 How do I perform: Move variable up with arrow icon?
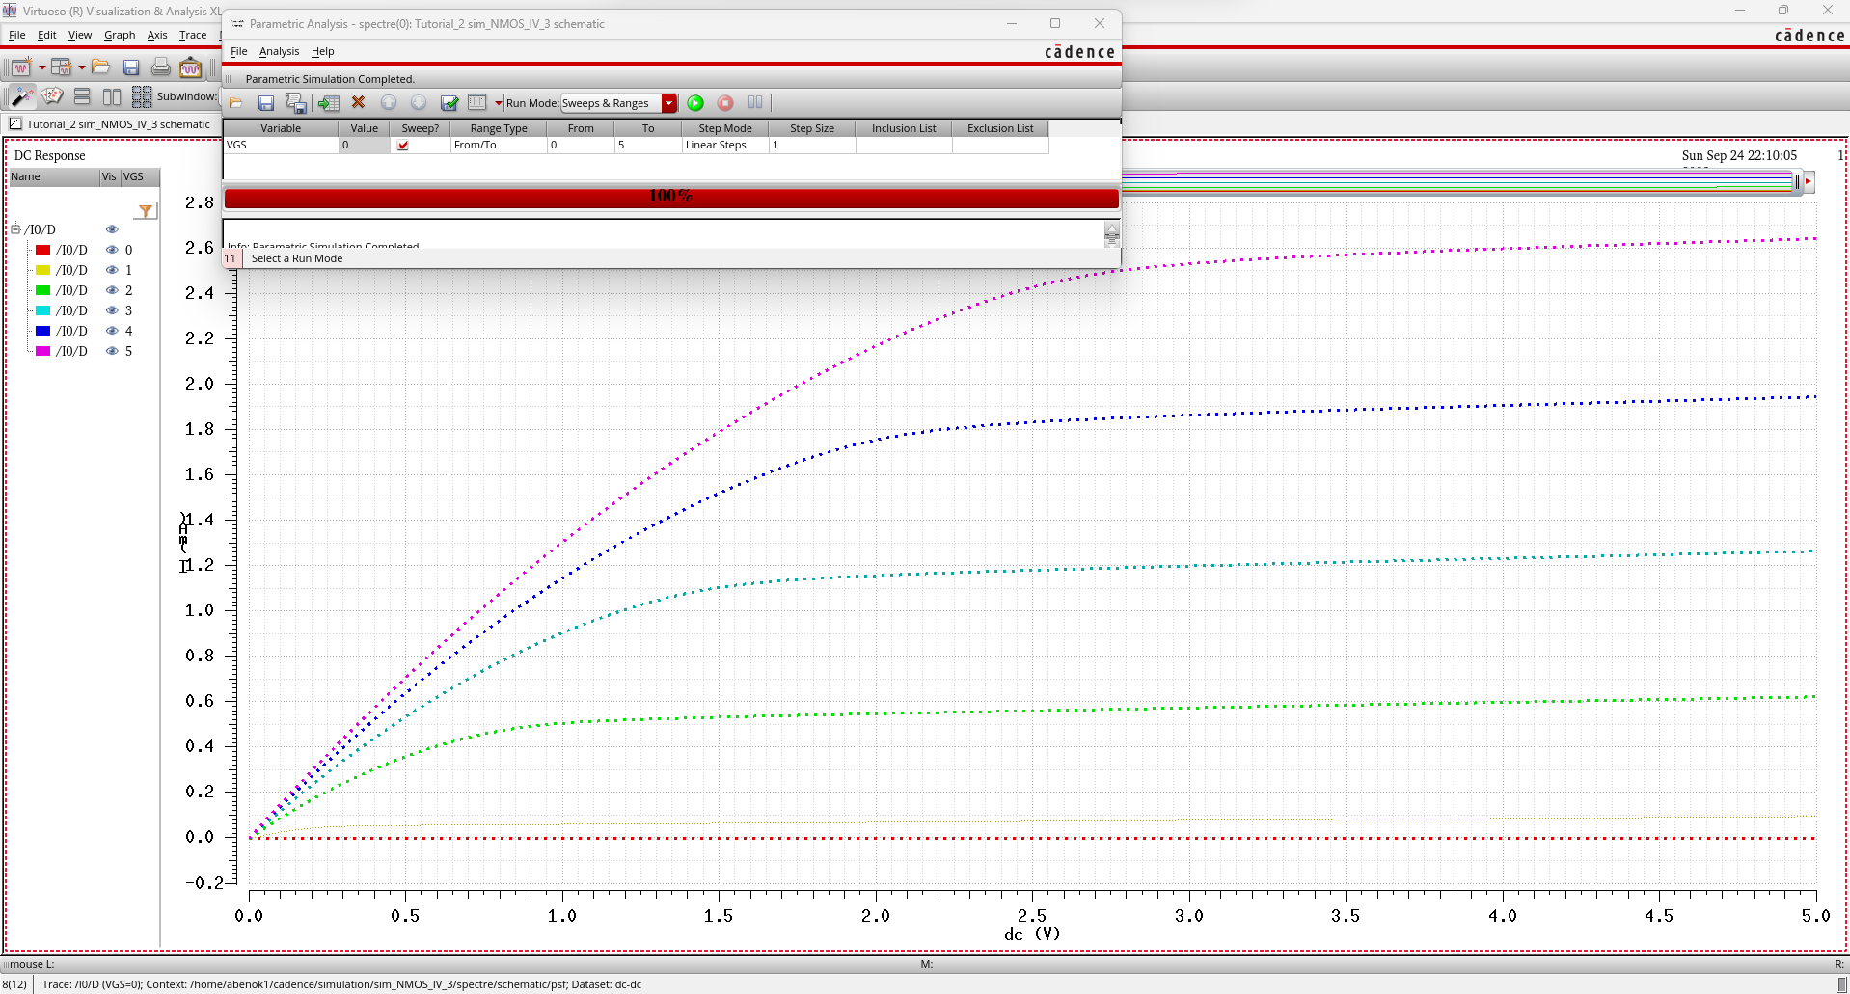click(x=389, y=102)
